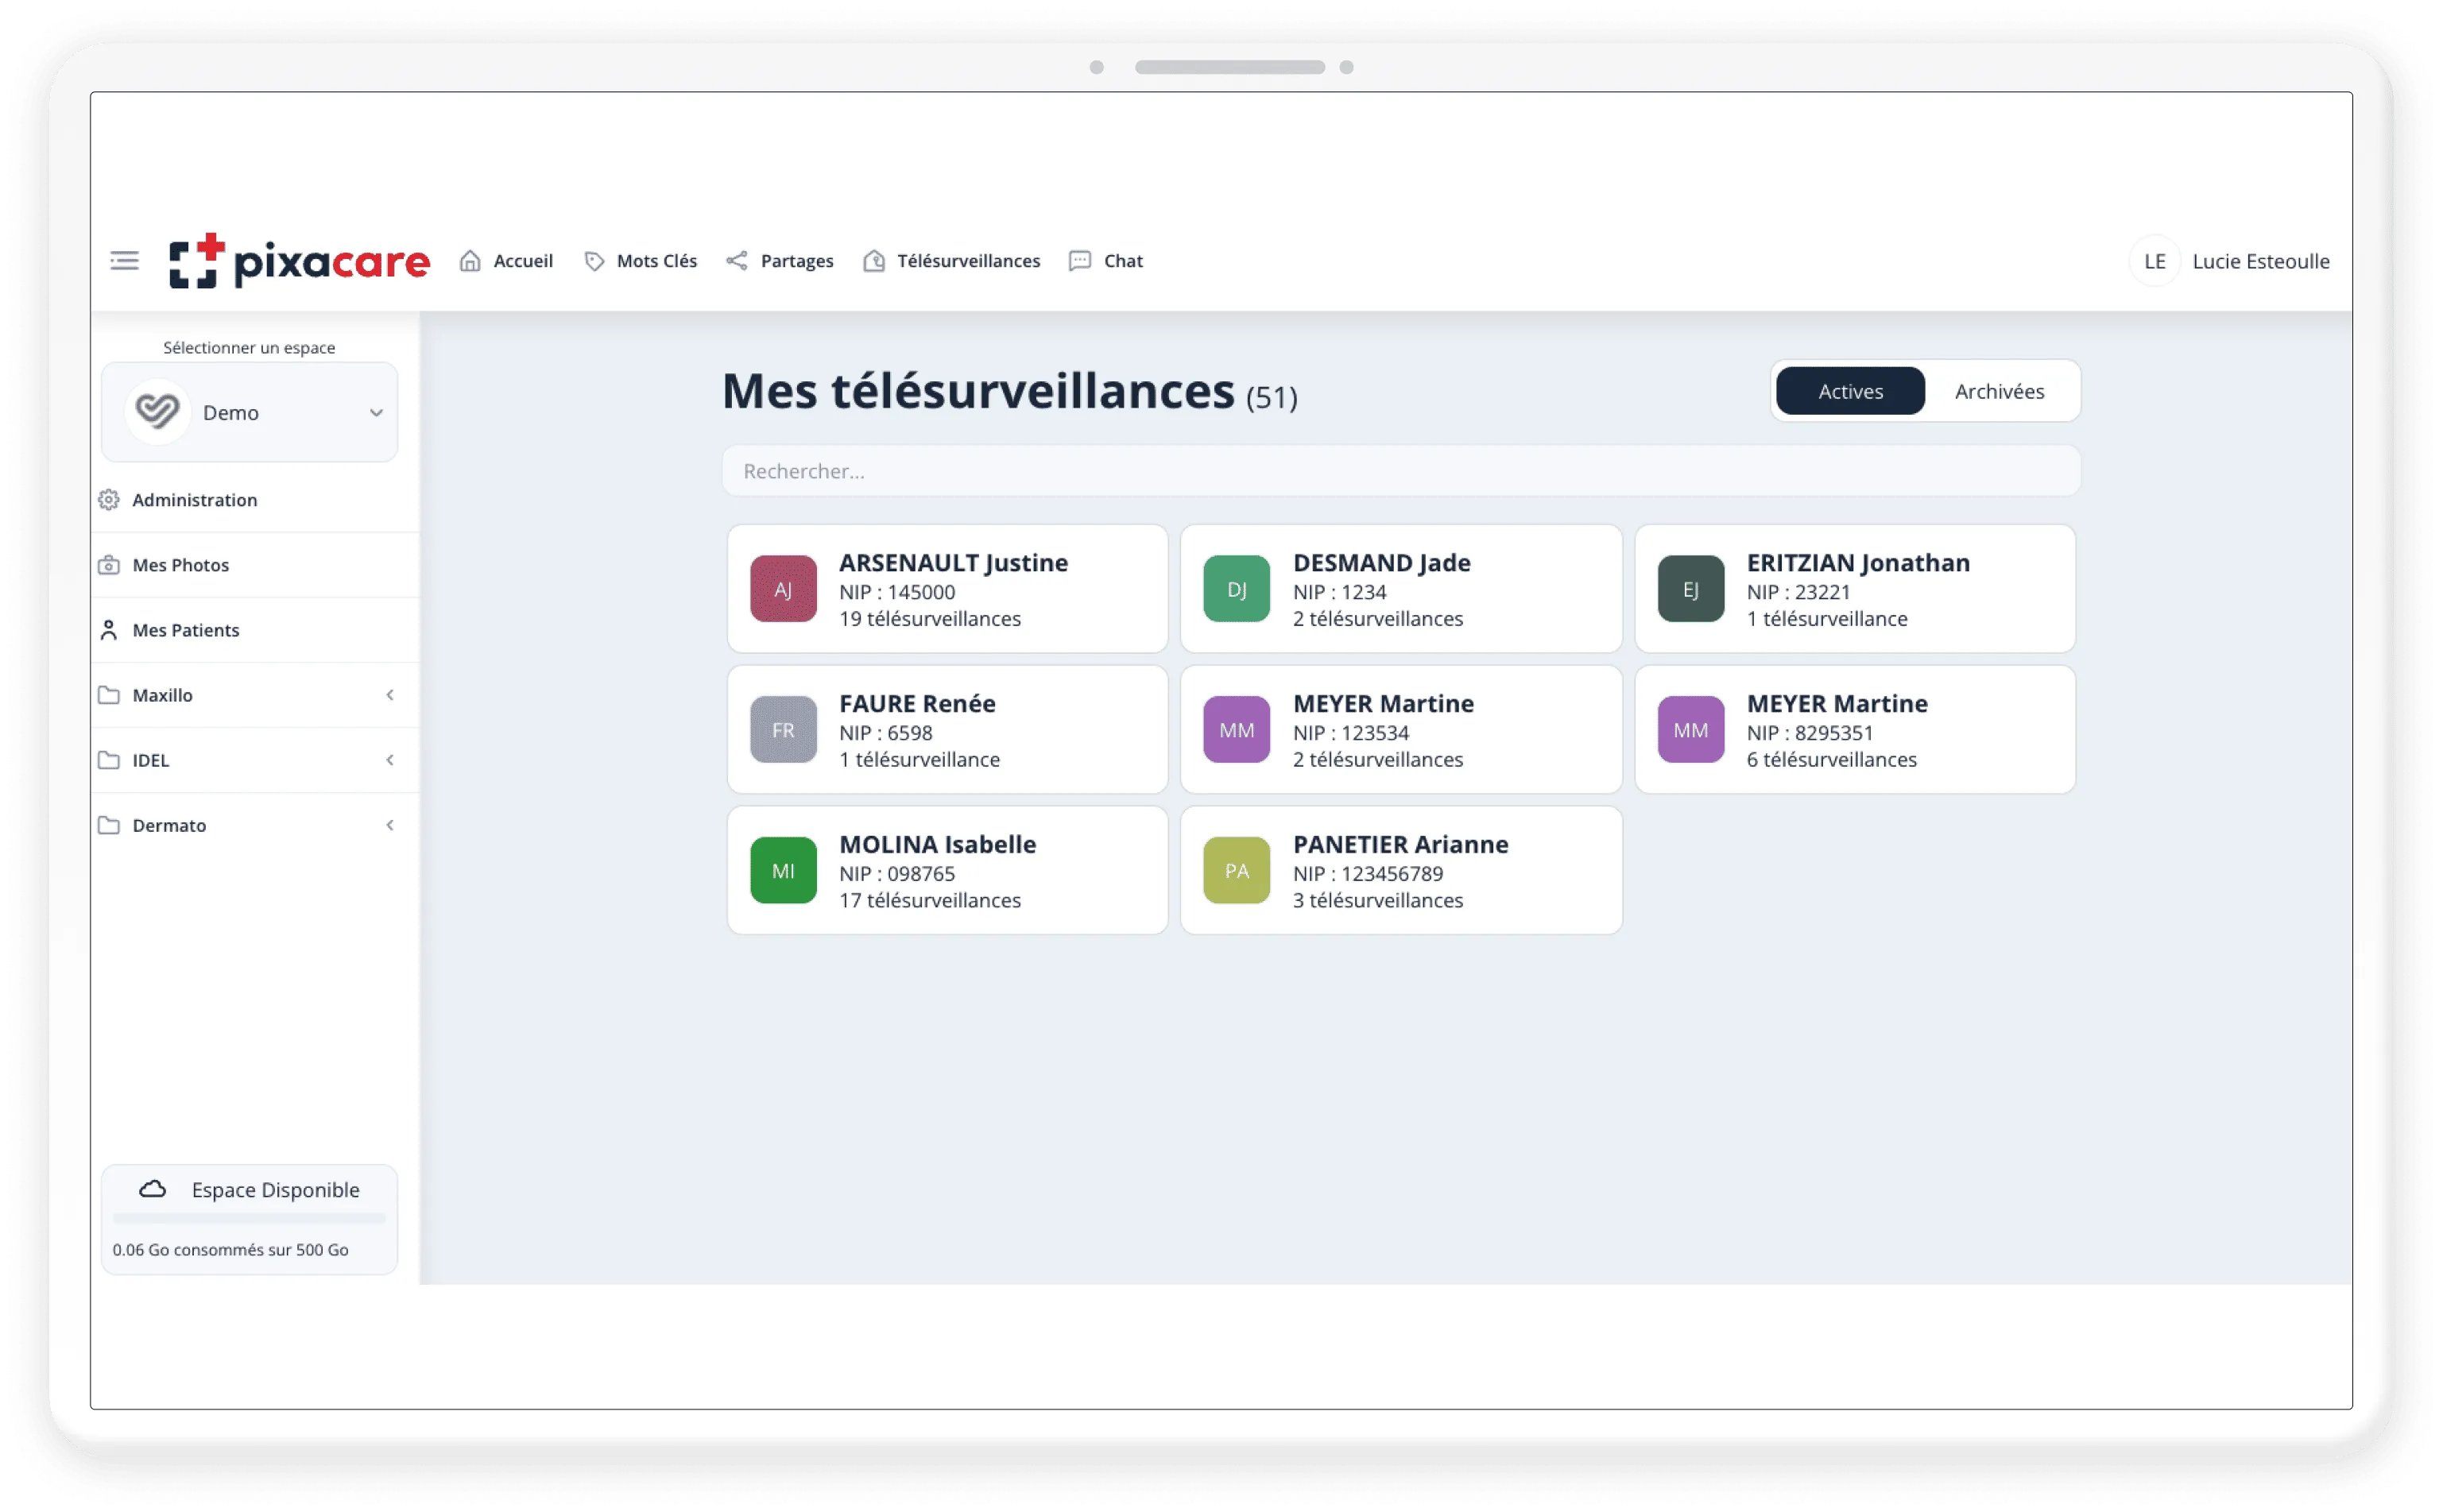2443x1512 pixels.
Task: Click MM avatar for NIP 8295351
Action: coord(1691,730)
